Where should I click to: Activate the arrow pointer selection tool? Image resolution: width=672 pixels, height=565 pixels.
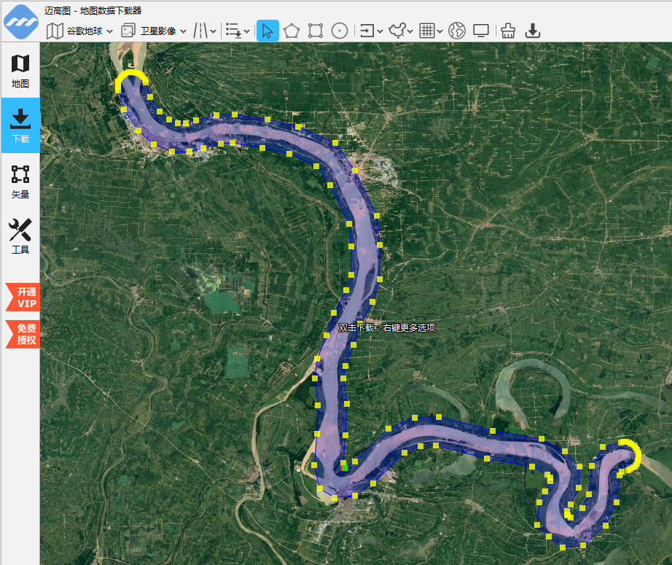coord(267,31)
